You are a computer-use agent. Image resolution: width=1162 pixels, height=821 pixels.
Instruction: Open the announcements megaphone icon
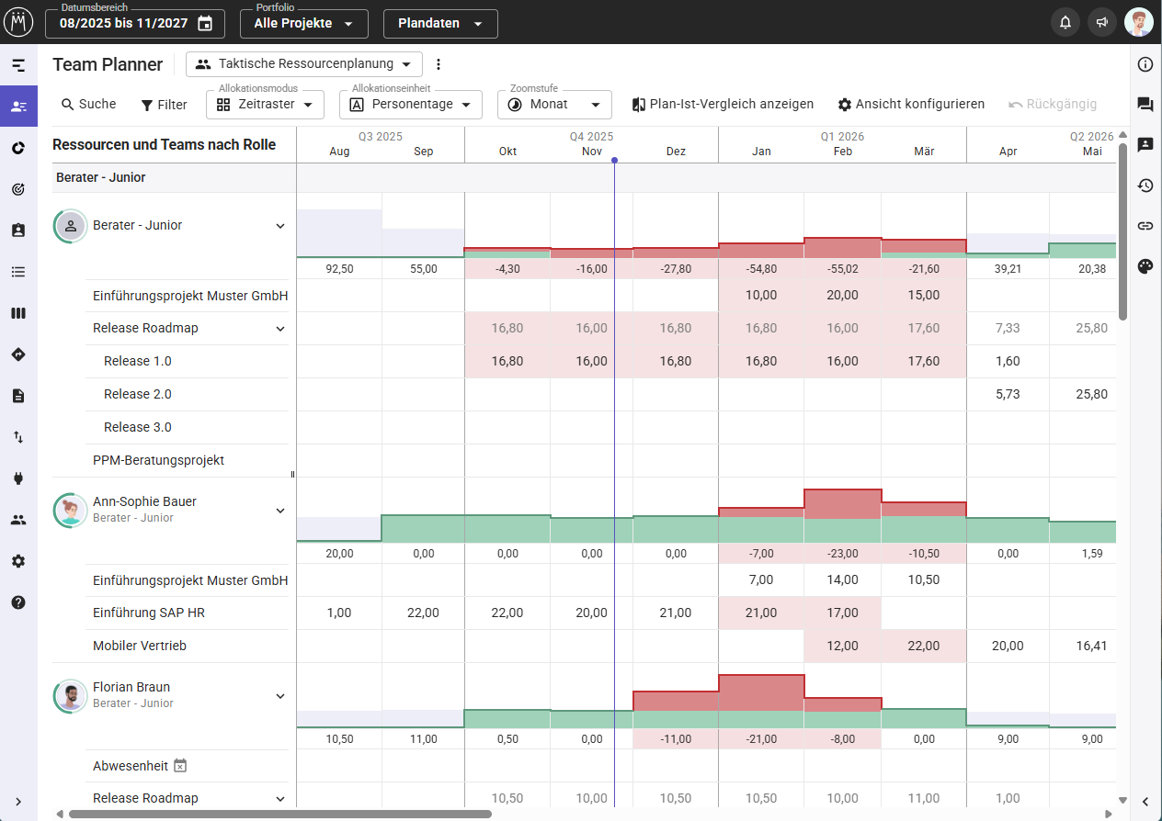tap(1102, 23)
